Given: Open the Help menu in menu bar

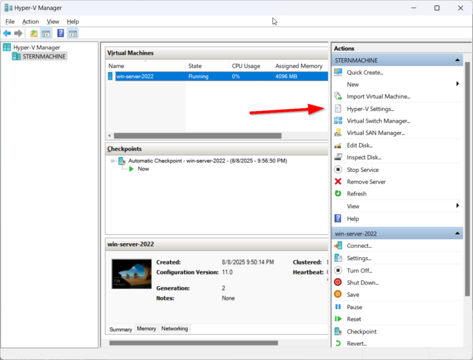Looking at the screenshot, I should pos(73,22).
